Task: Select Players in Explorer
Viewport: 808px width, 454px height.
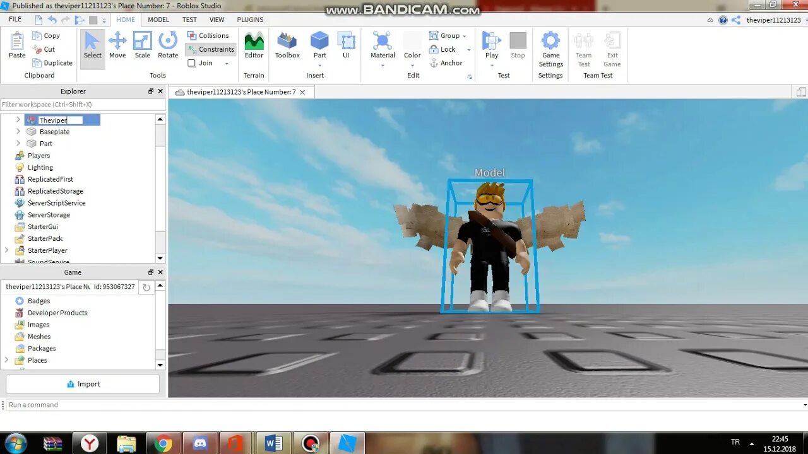Action: point(39,156)
